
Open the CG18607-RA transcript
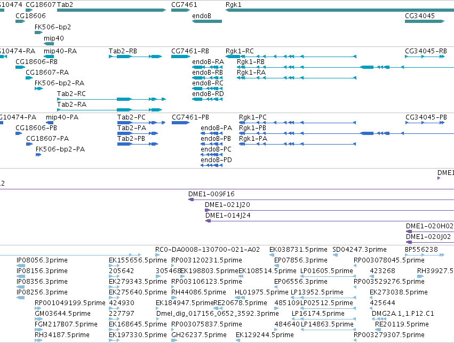[x=29, y=78]
